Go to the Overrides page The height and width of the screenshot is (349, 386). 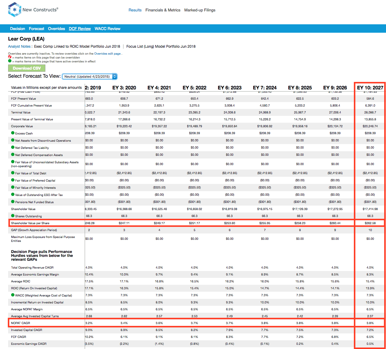(x=56, y=29)
